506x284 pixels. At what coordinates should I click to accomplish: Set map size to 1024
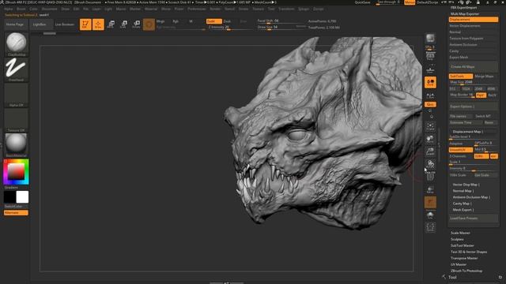[466, 89]
